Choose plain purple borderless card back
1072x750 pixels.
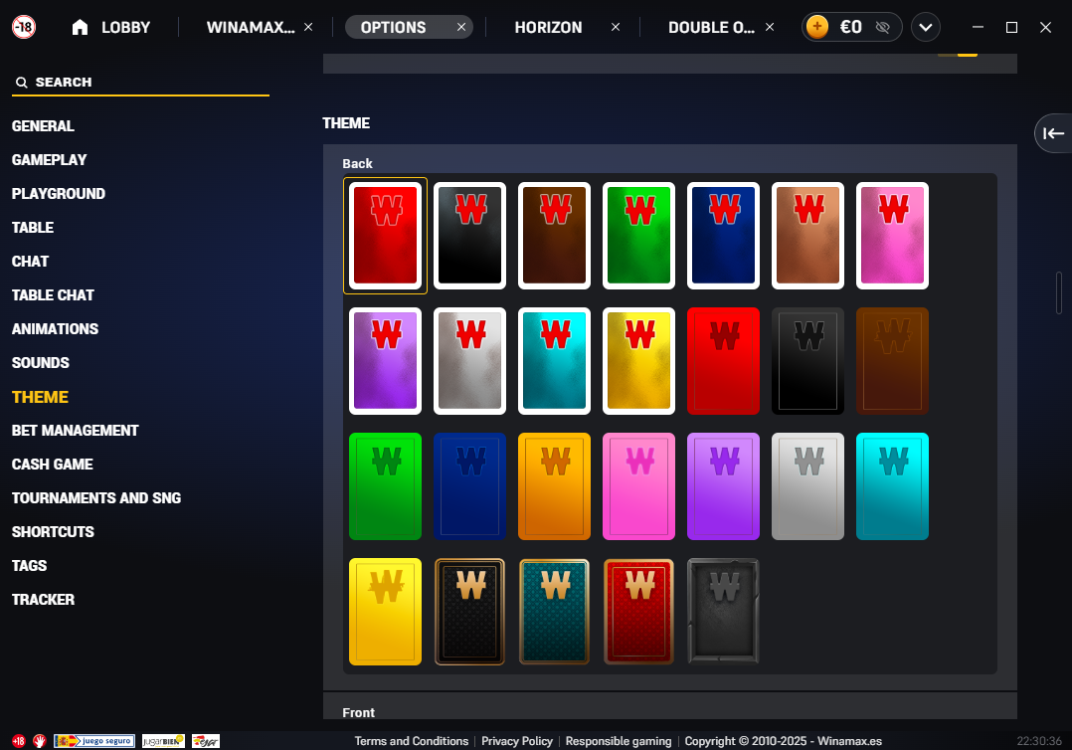723,486
